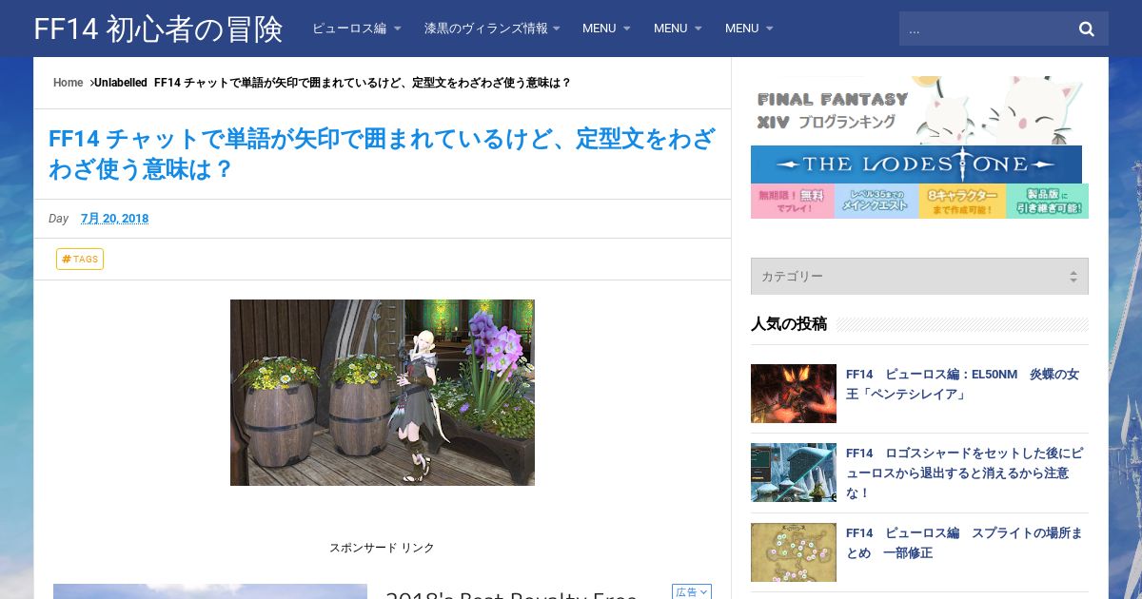The image size is (1142, 599).
Task: Click the 7月 20, 2018 date link
Action: [114, 219]
